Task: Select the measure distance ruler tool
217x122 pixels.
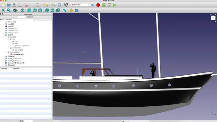Action: [64, 10]
